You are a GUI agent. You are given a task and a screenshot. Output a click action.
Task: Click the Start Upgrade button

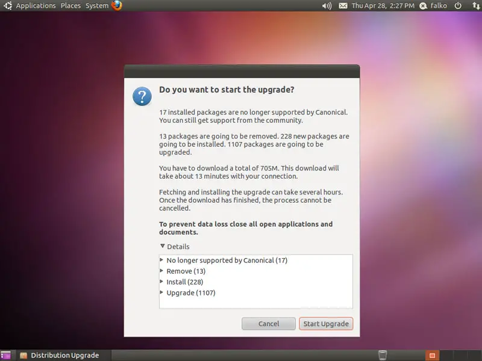pos(326,324)
